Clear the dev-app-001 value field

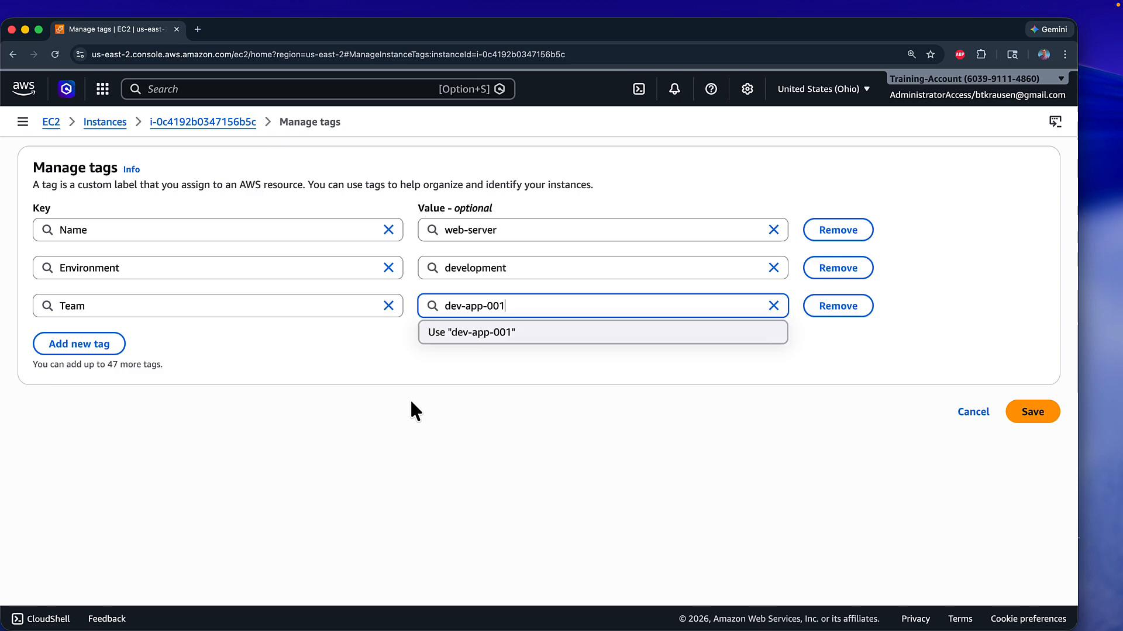click(x=773, y=306)
